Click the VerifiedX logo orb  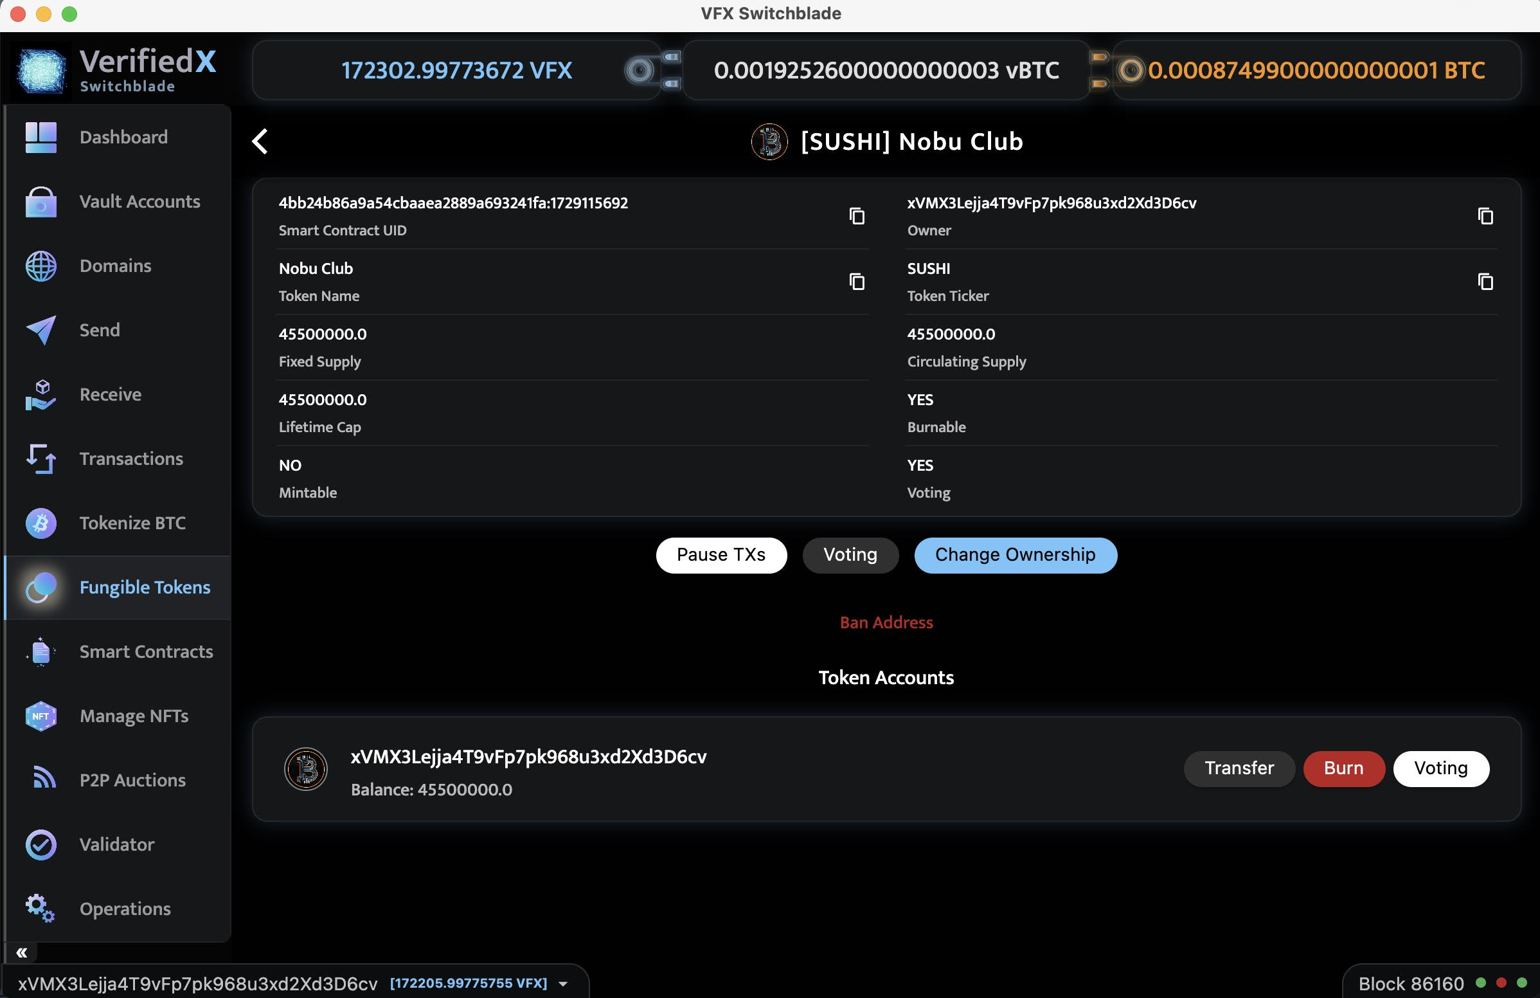(x=41, y=71)
